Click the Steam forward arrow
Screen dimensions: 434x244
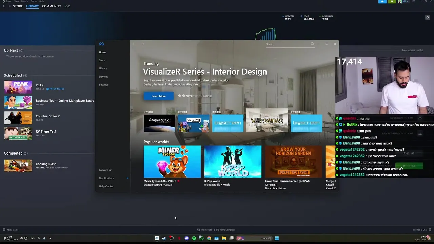pyautogui.click(x=8, y=6)
